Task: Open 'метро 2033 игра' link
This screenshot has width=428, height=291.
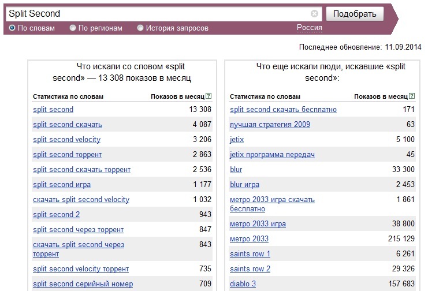Action: click(258, 224)
